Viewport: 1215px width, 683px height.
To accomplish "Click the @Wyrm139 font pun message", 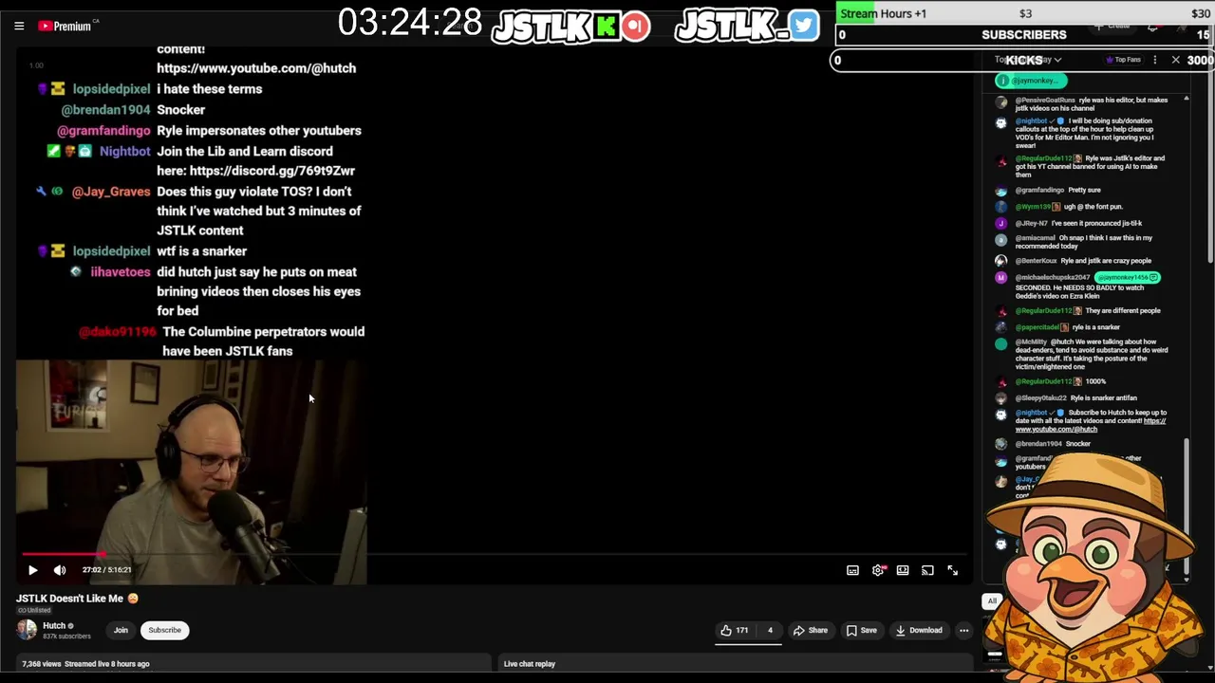I will (1084, 207).
